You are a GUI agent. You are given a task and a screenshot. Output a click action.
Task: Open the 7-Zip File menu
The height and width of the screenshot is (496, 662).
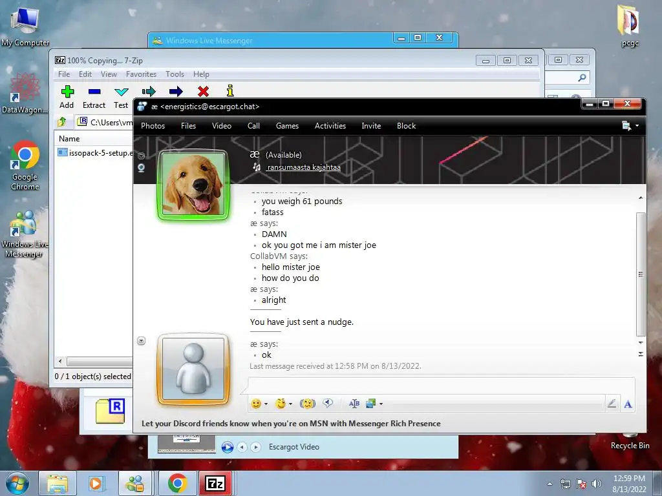coord(64,74)
